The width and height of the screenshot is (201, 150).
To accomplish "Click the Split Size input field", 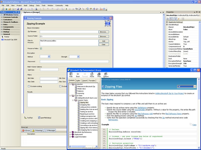I will [49, 69].
